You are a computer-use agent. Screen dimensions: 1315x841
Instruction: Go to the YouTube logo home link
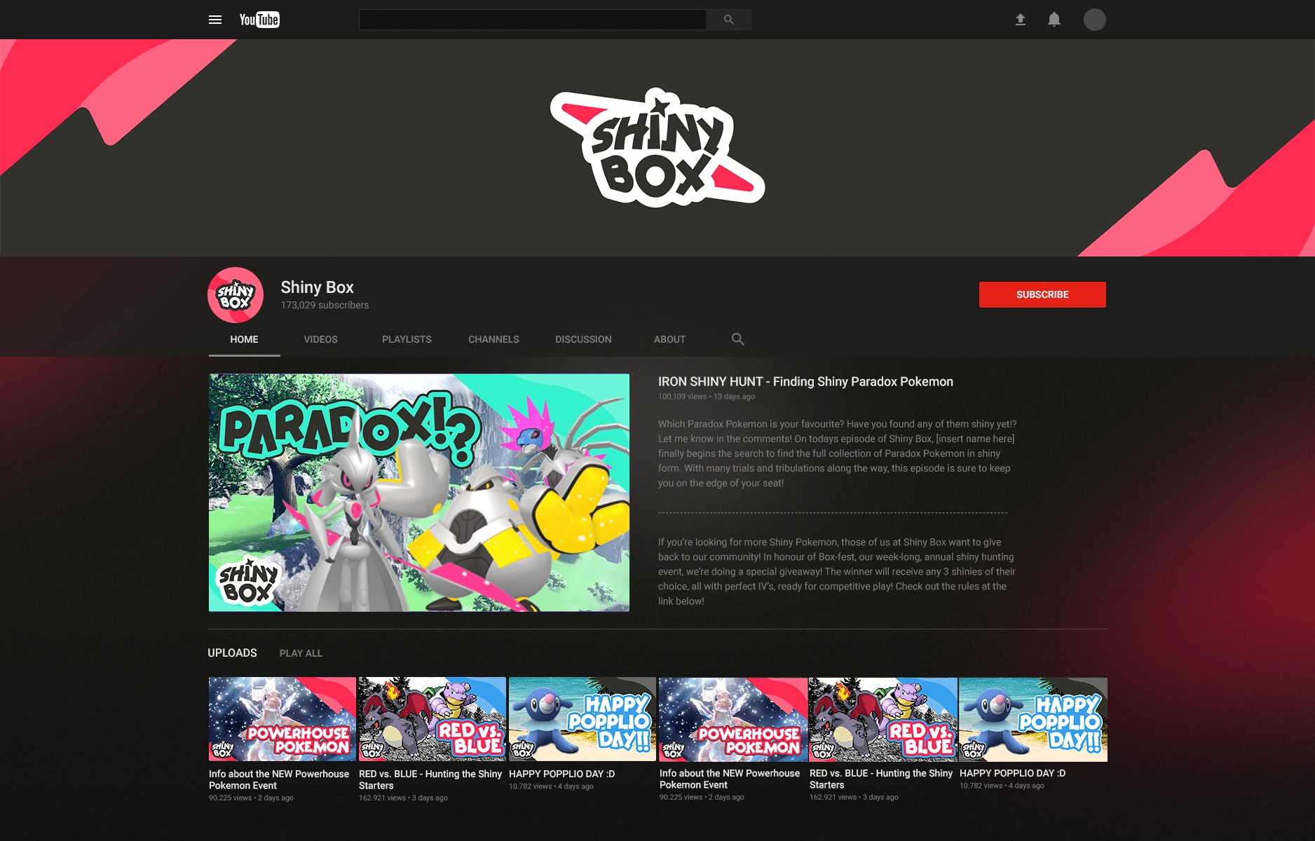(x=259, y=20)
